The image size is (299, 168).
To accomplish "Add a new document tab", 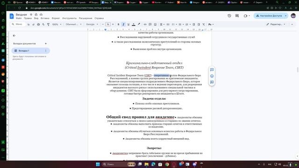I will point(46,43).
